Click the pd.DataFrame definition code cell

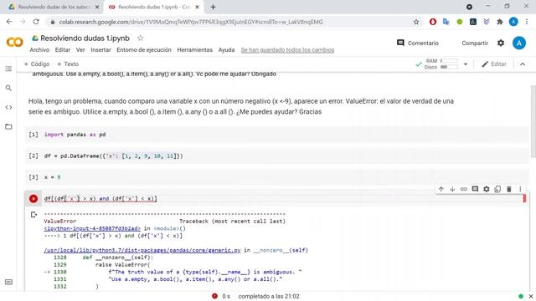click(x=277, y=156)
